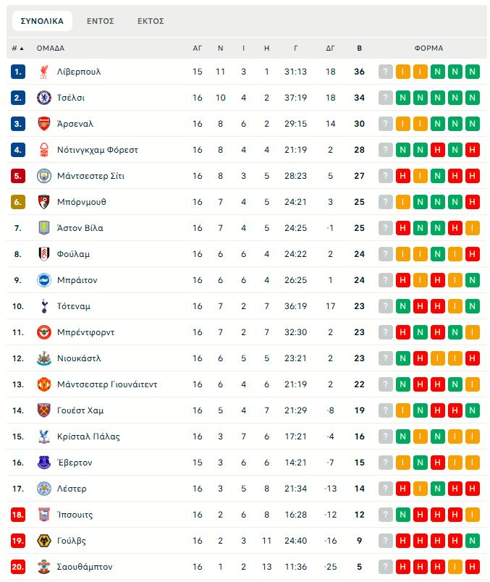Click the Chelsea club crest icon
490x582 pixels.
[43, 98]
